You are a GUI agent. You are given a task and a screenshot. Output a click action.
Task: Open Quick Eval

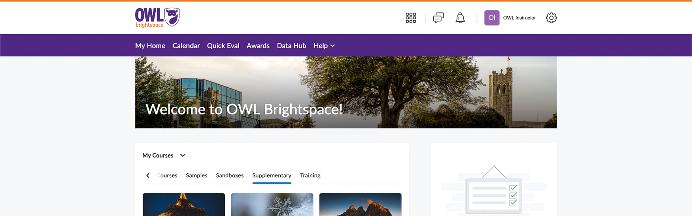click(x=223, y=45)
